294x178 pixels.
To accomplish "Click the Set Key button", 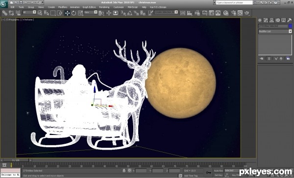I will [x=219, y=175].
